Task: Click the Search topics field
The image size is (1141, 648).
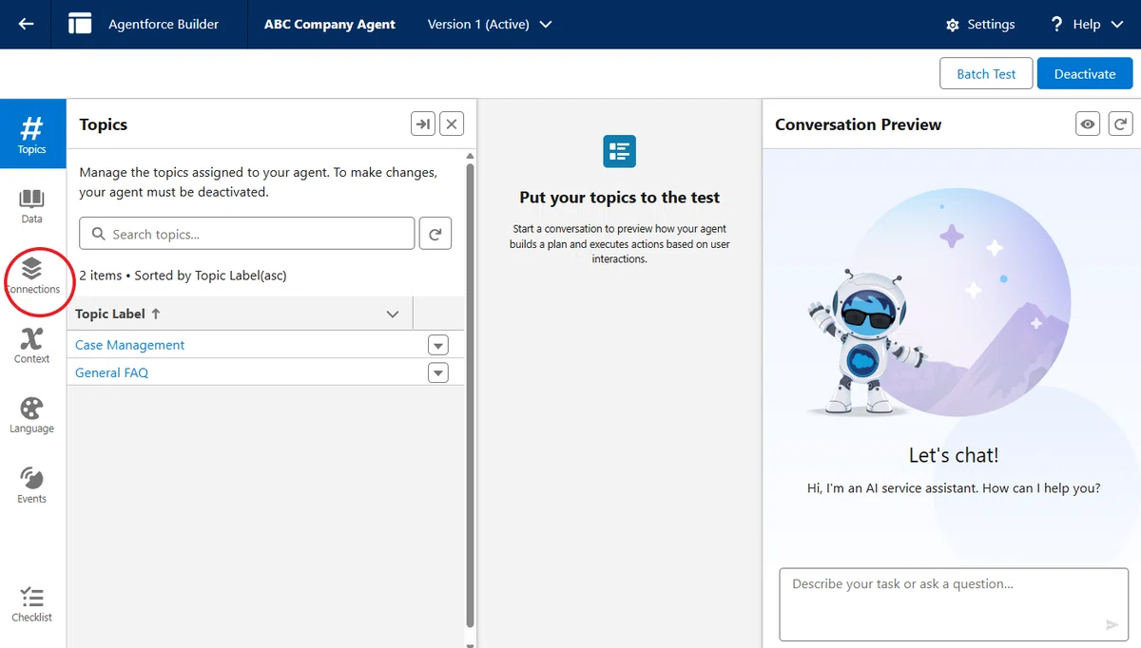Action: tap(247, 234)
